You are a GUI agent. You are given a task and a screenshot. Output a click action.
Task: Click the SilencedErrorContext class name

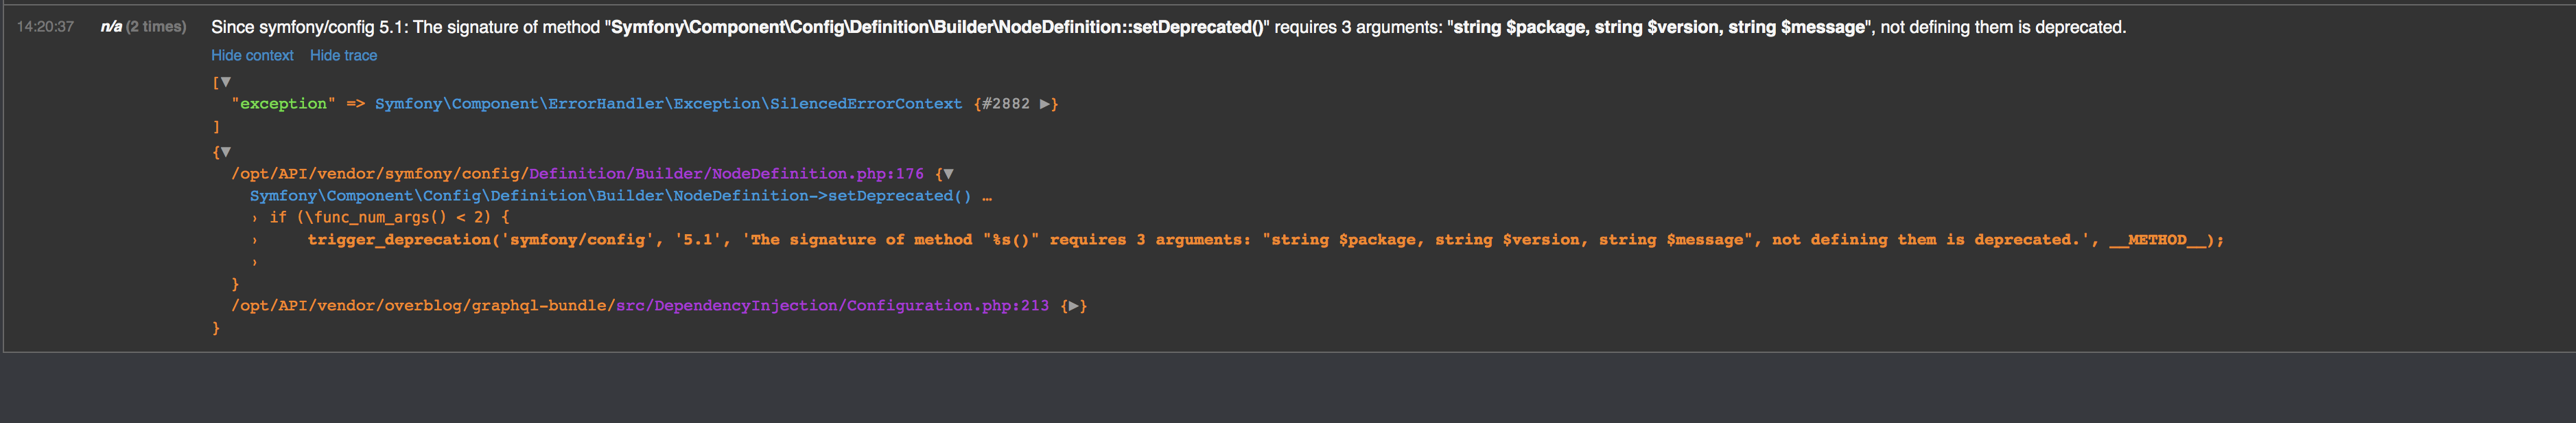668,103
